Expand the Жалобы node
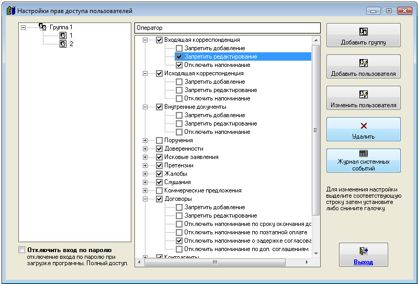This screenshot has width=418, height=284. click(x=145, y=174)
